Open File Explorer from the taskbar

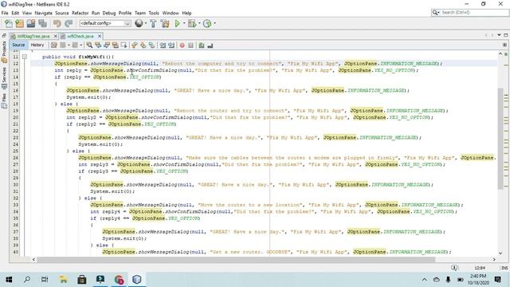click(x=64, y=279)
